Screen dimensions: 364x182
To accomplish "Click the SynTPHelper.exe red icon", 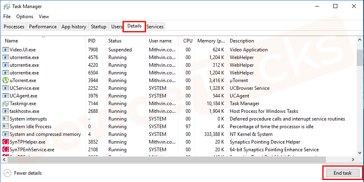I will [x=5, y=142].
